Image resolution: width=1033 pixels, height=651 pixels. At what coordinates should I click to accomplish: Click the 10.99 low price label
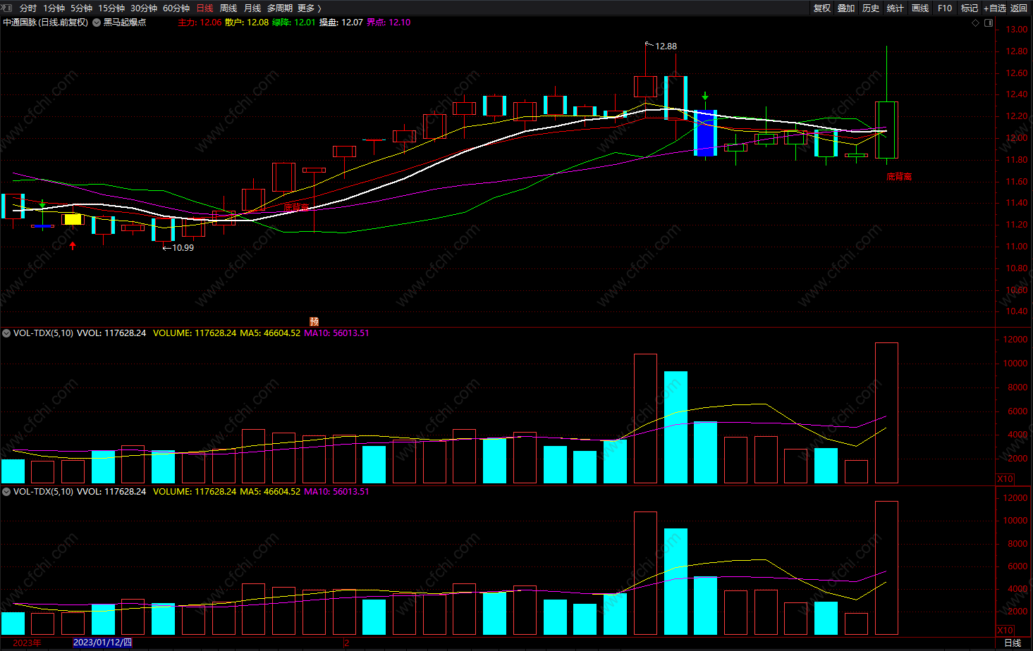tap(183, 248)
